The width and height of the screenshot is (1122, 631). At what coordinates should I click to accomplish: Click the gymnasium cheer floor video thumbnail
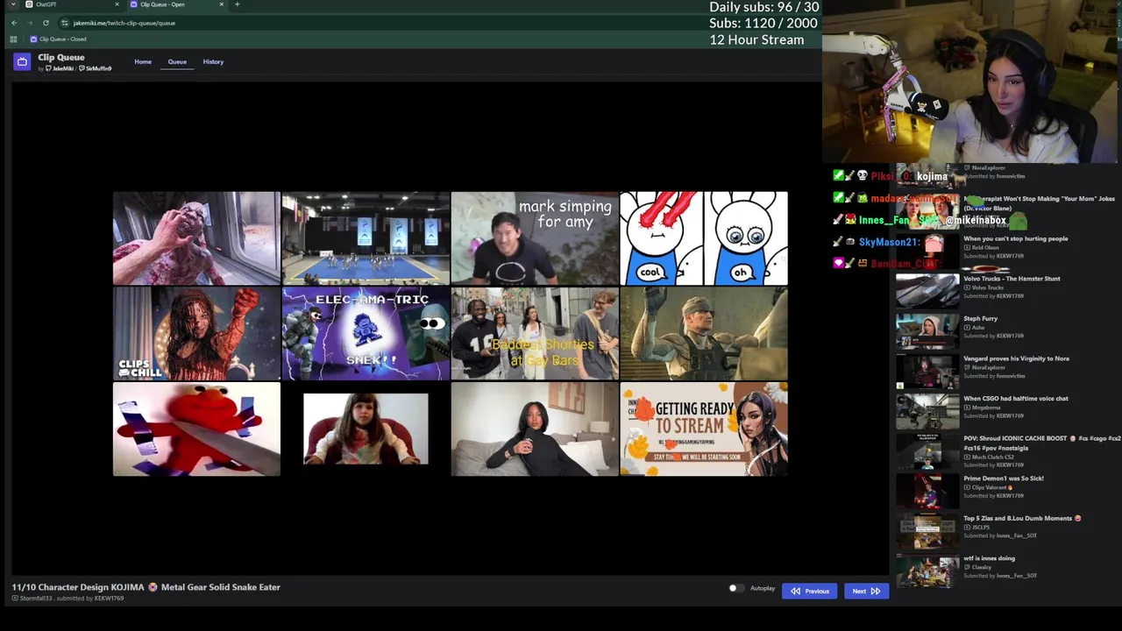click(x=366, y=238)
